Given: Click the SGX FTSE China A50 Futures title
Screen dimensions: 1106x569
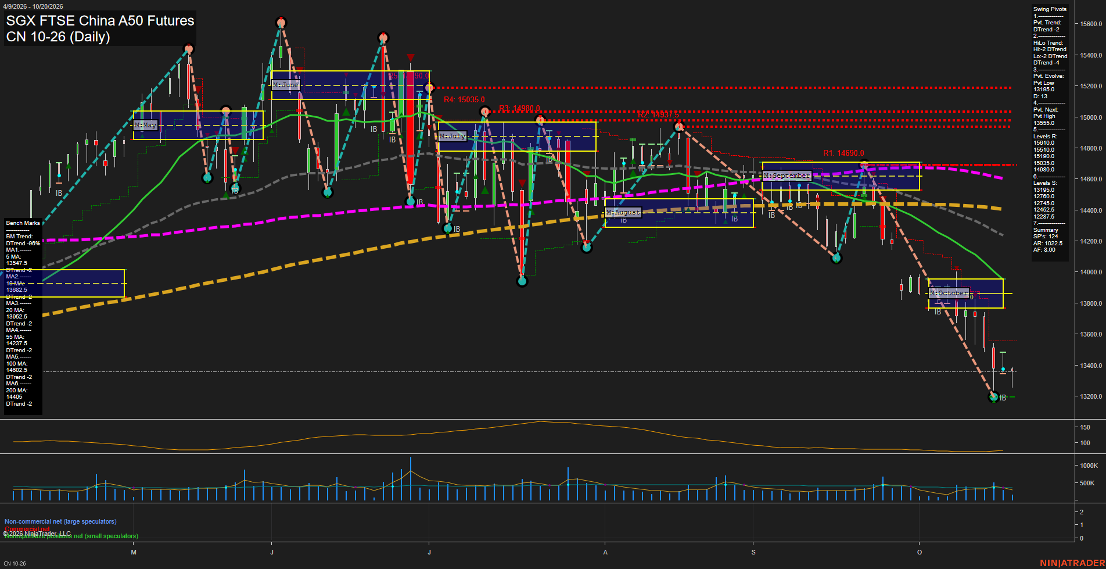Looking at the screenshot, I should point(100,20).
